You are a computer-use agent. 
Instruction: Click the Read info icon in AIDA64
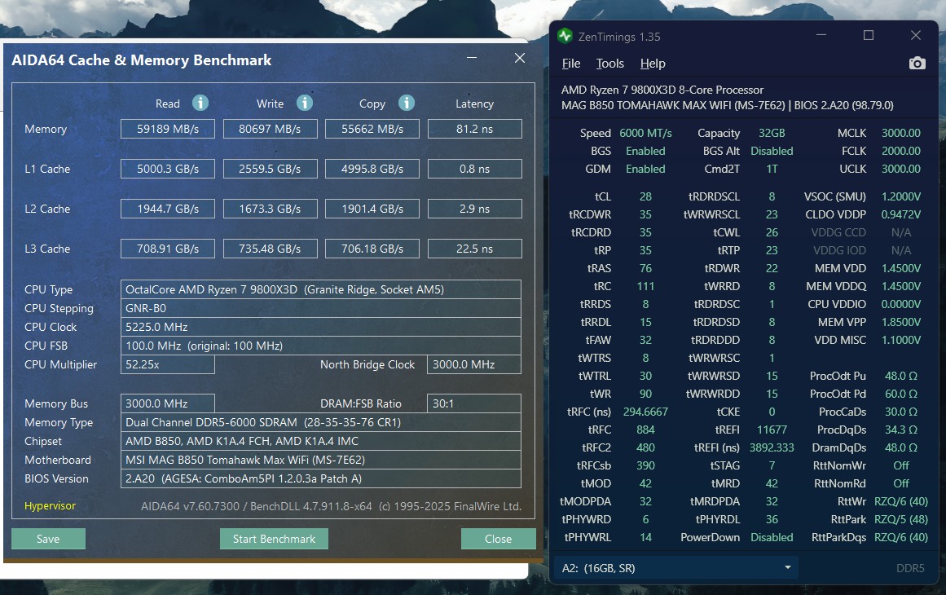(200, 104)
